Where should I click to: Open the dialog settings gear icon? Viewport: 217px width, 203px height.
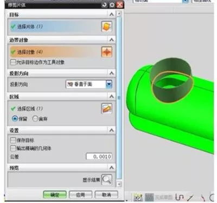click(112, 5)
